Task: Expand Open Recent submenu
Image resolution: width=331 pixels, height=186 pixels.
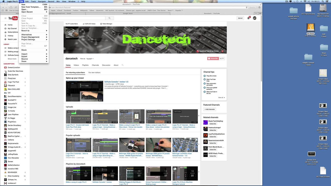Action: [x=34, y=12]
